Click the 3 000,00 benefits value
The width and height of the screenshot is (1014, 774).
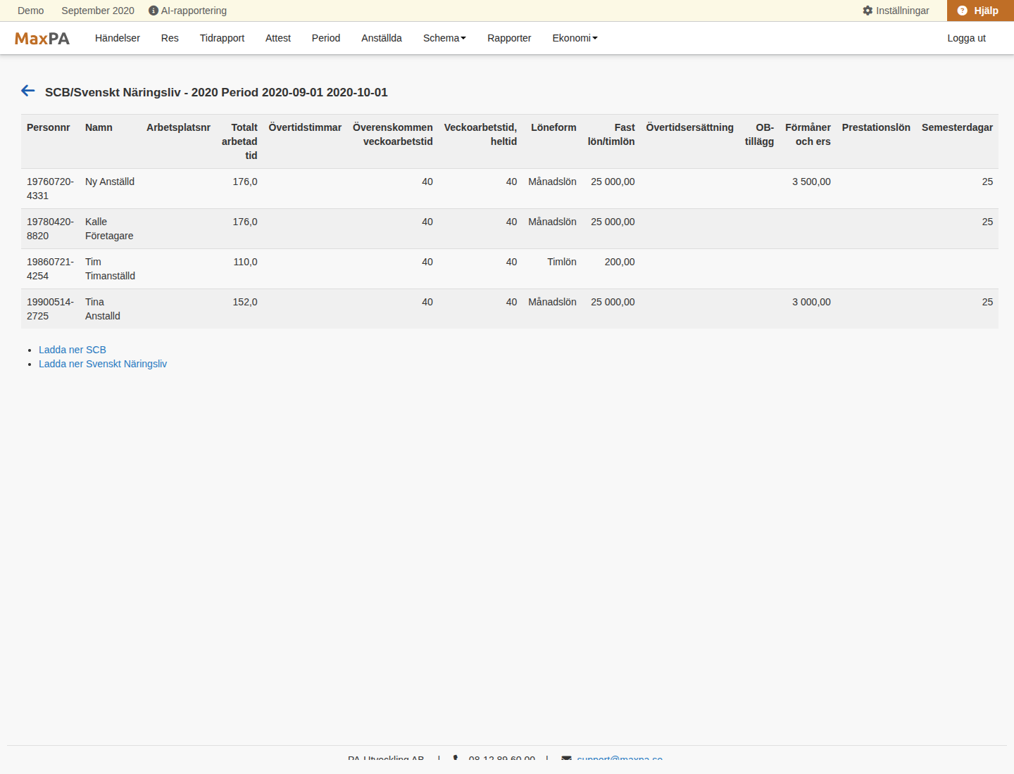[811, 302]
